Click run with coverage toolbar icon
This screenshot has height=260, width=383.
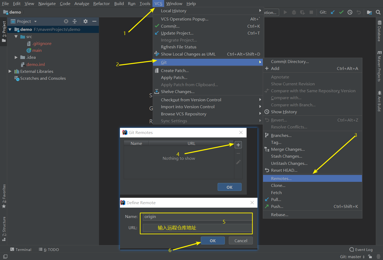pos(303,12)
